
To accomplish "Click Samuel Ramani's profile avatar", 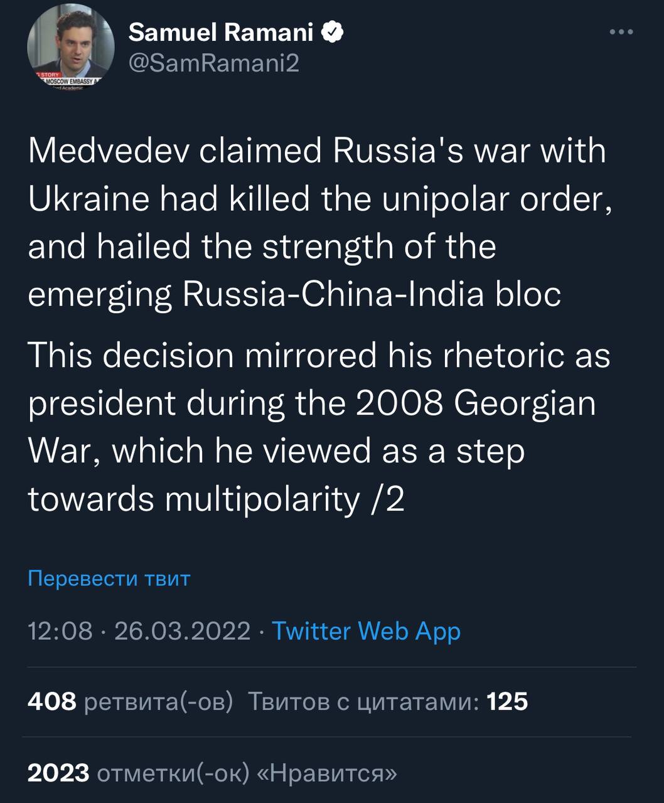I will point(71,48).
